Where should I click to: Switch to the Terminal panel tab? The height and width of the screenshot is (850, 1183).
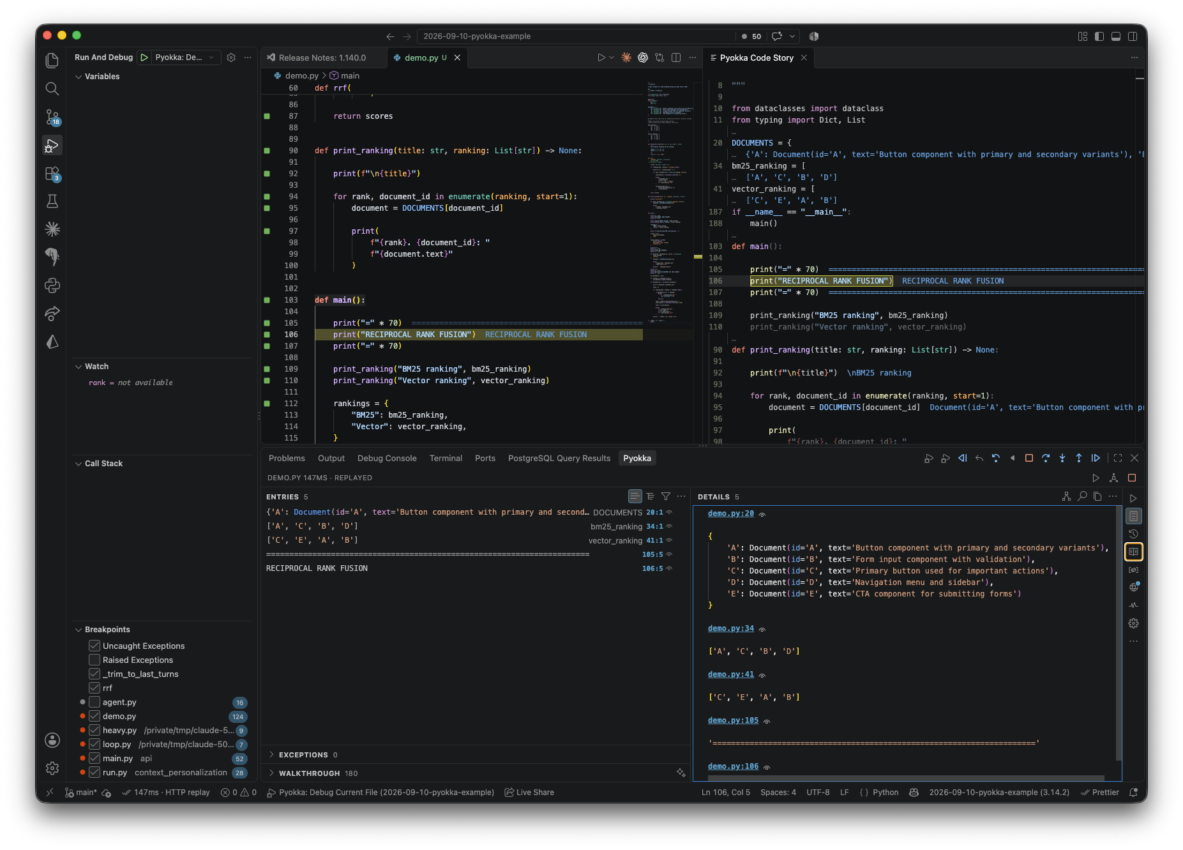[446, 458]
